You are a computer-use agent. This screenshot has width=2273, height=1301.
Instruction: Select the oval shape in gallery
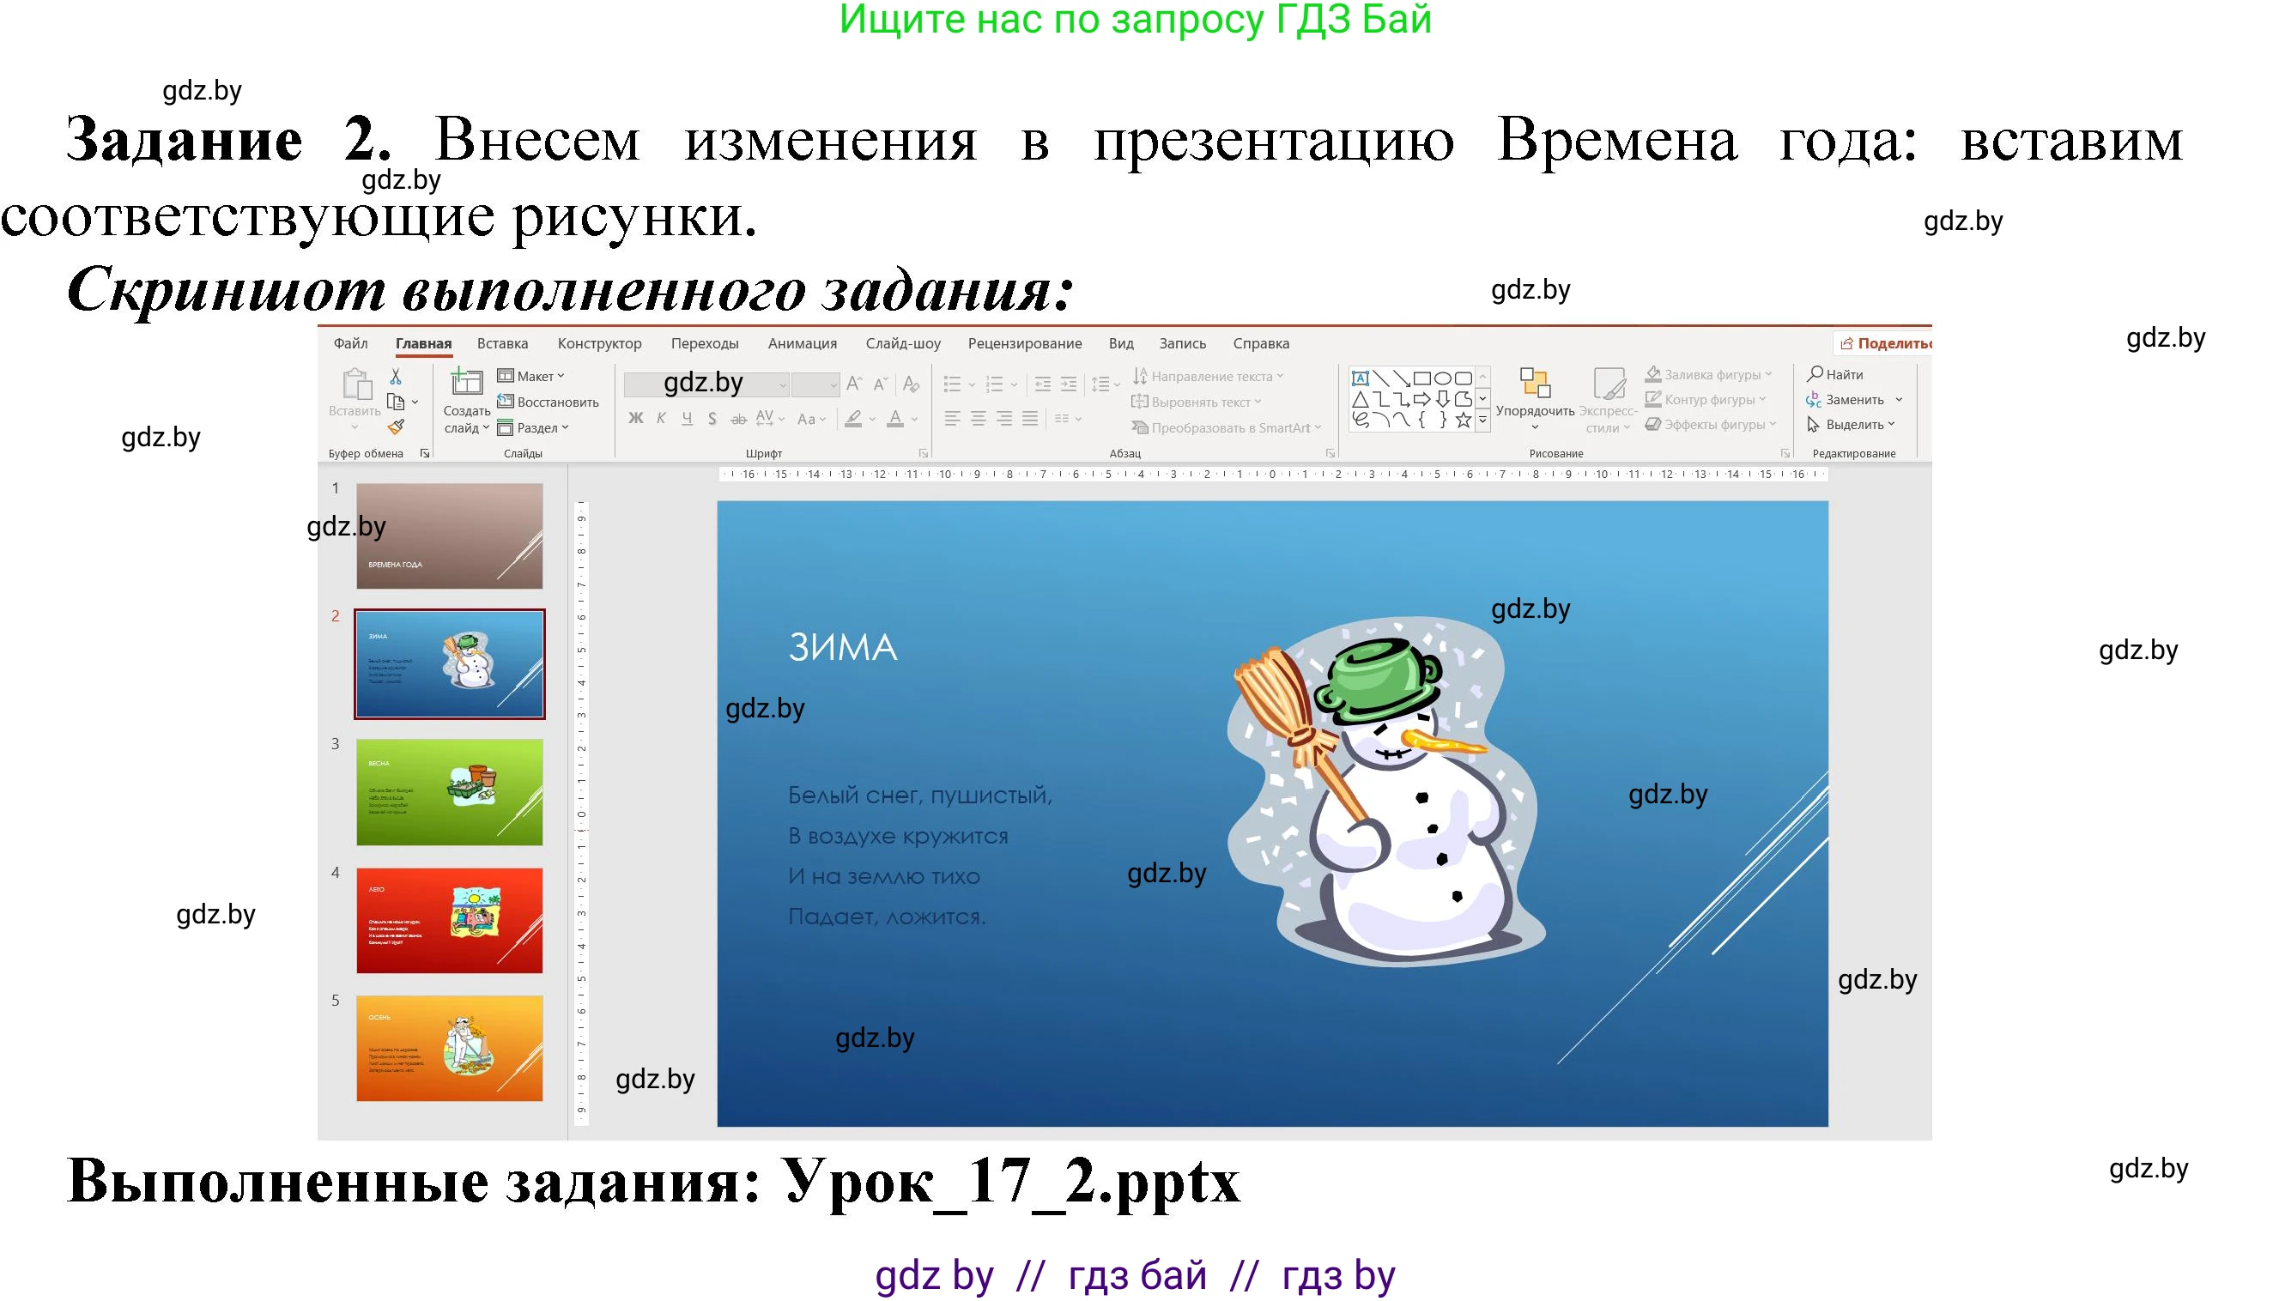pyautogui.click(x=1443, y=378)
